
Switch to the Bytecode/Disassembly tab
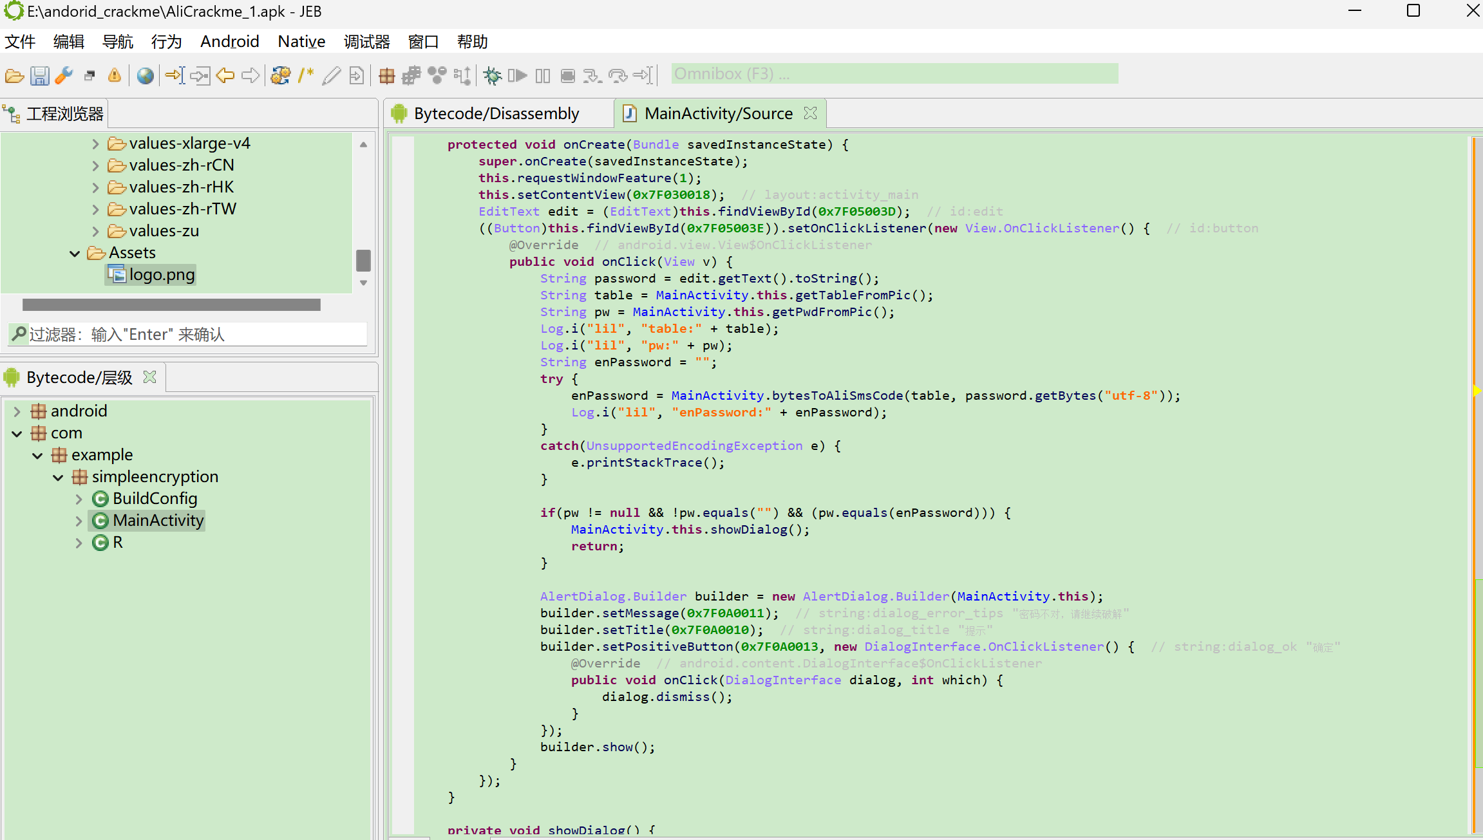[496, 114]
